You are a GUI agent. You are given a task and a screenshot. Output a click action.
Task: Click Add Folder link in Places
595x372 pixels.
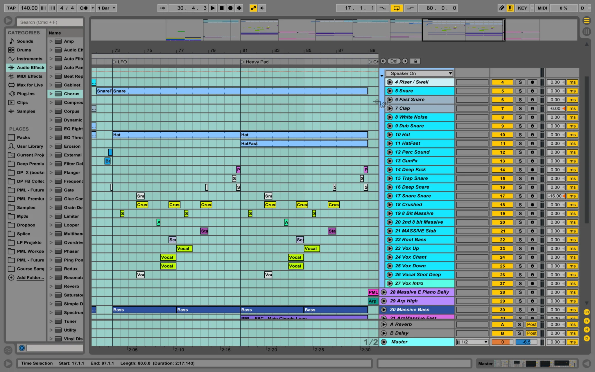coord(30,278)
